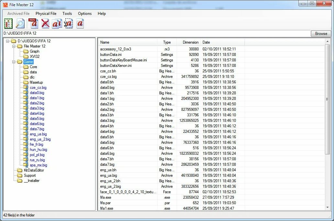Click the Graph folder icon in tree
This screenshot has width=334, height=221.
[x=26, y=51]
